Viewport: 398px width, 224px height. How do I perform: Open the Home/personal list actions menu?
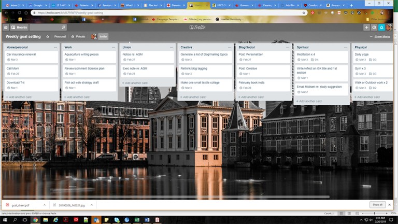pos(55,47)
